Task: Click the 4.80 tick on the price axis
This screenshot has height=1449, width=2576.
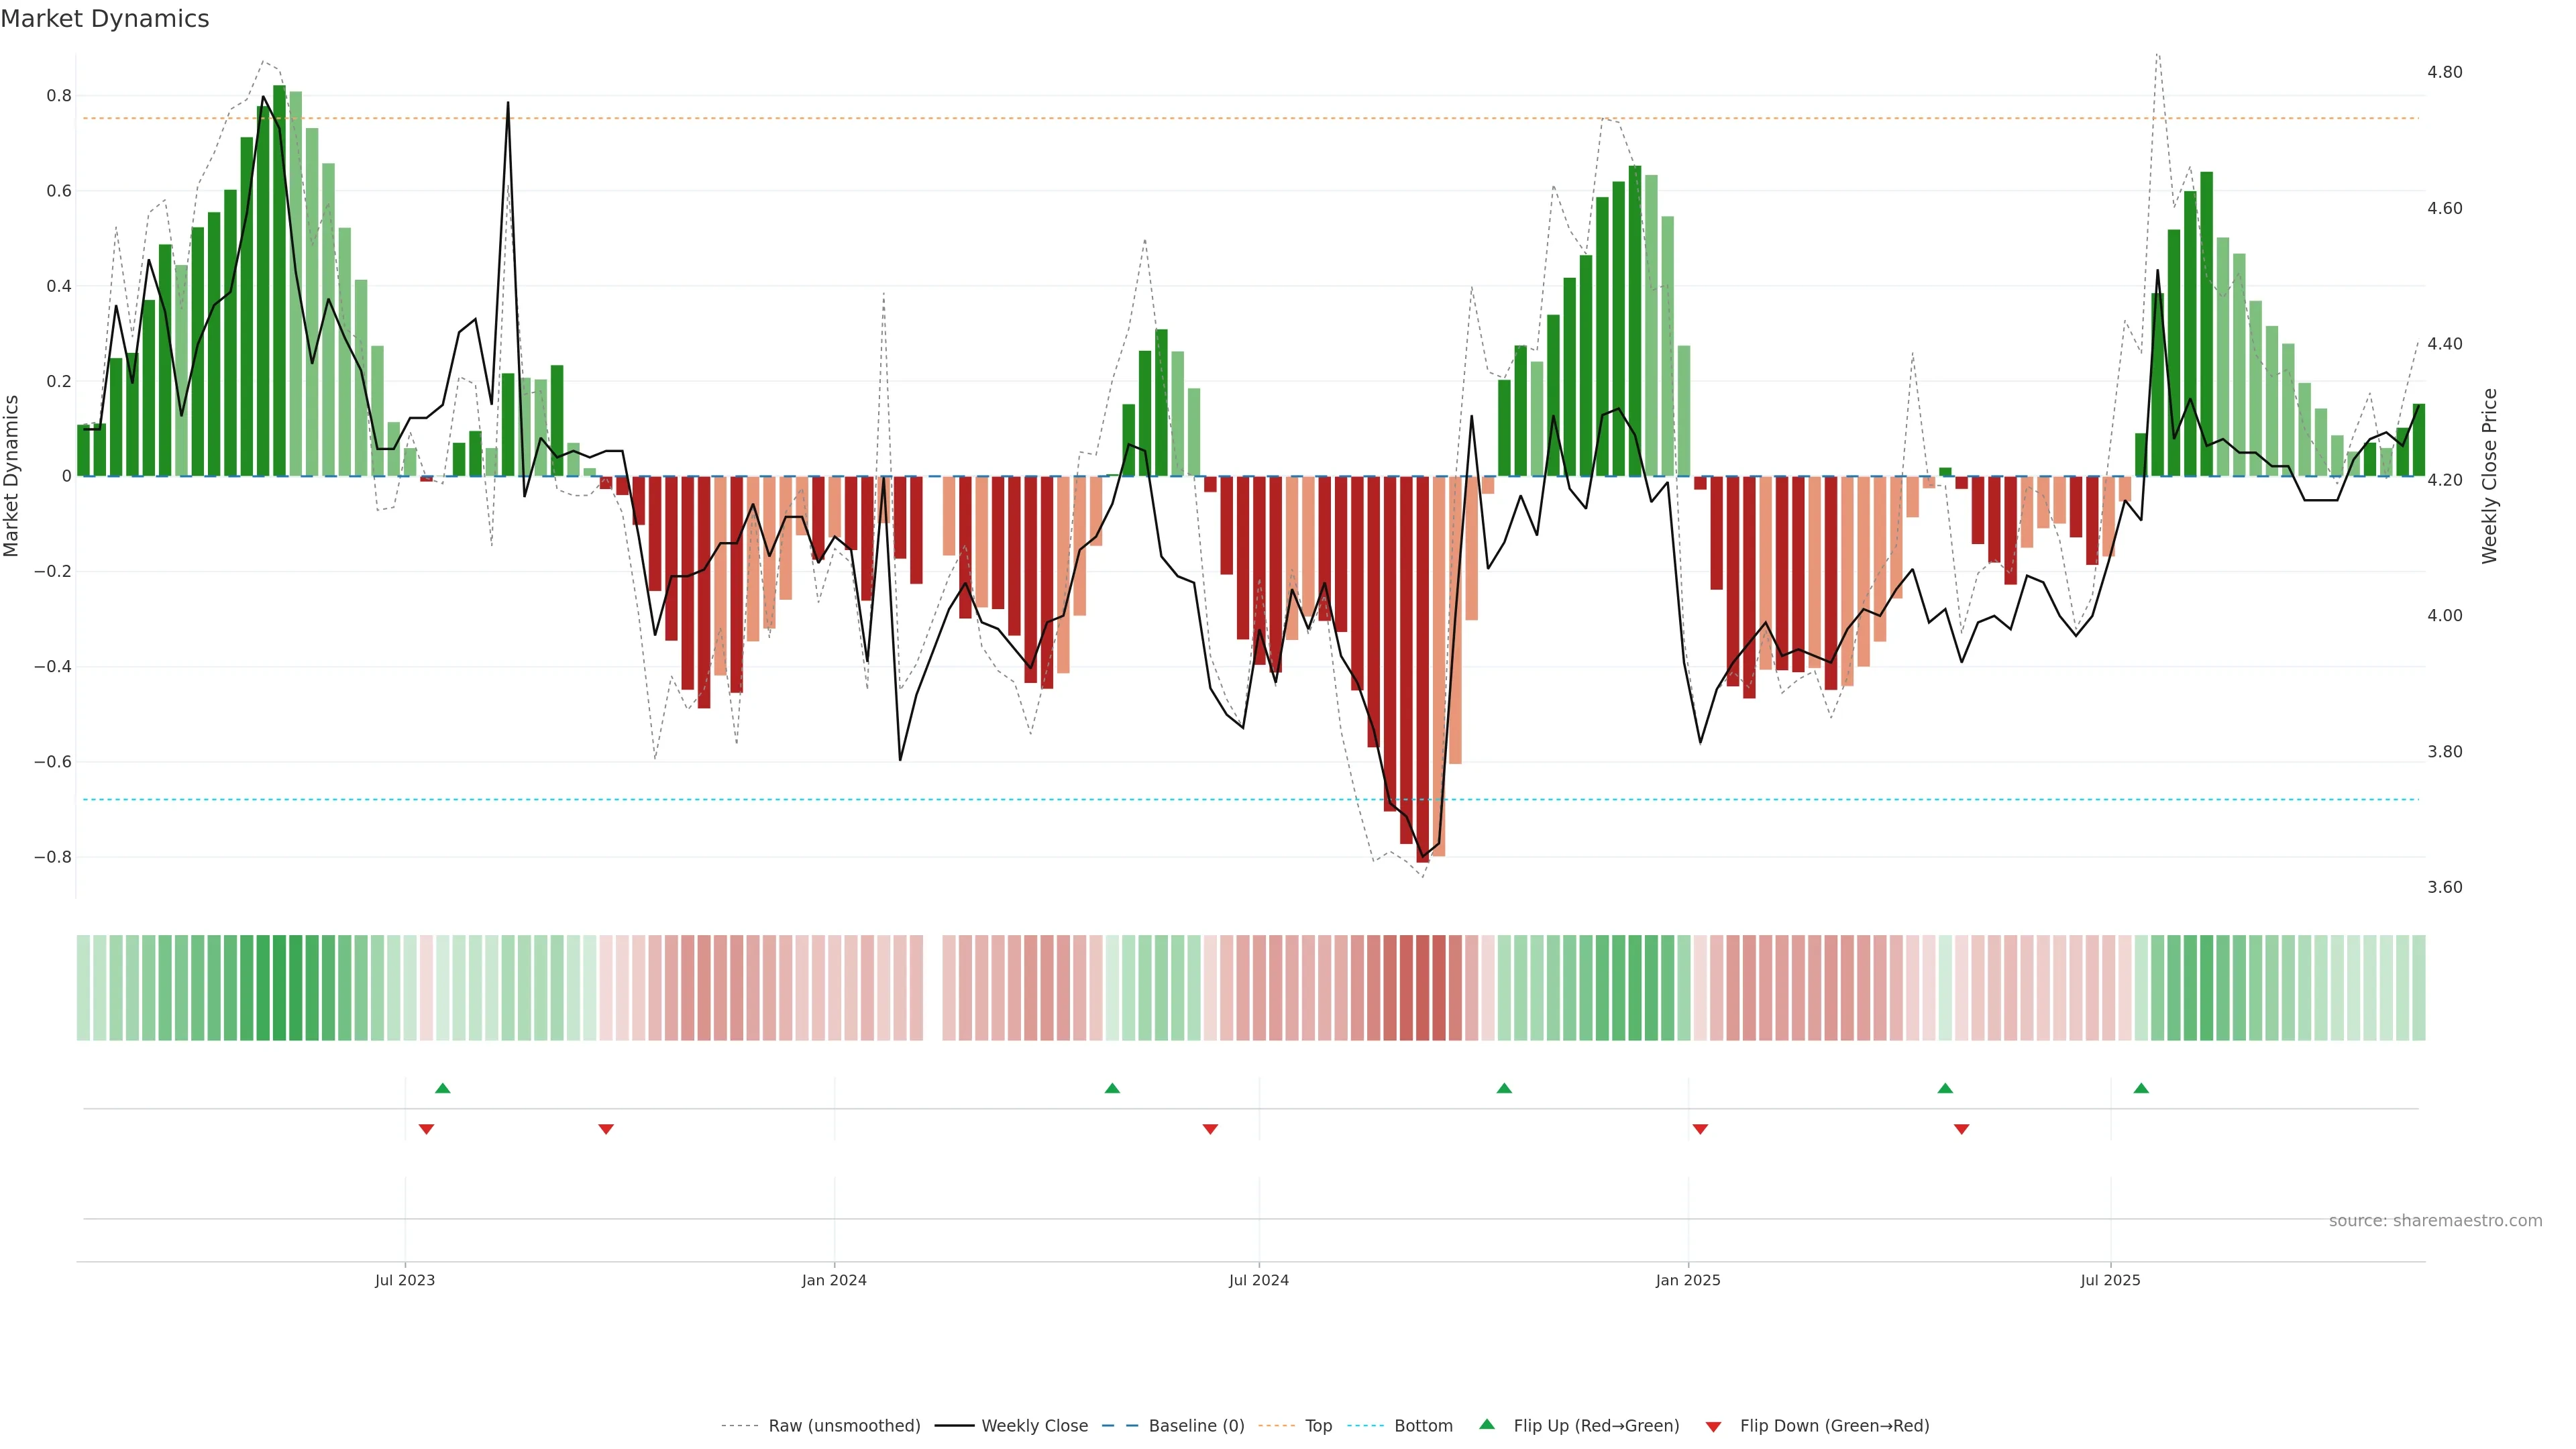Action: point(2444,72)
